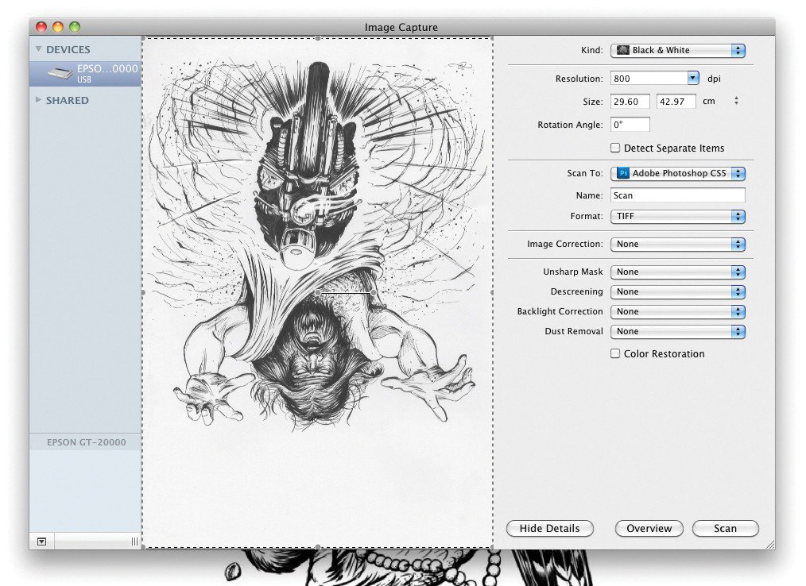This screenshot has height=586, width=806.
Task: Click the Scan button
Action: pos(725,529)
